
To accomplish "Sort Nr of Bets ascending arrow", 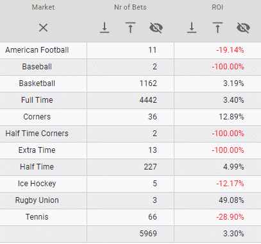I will 130,28.
